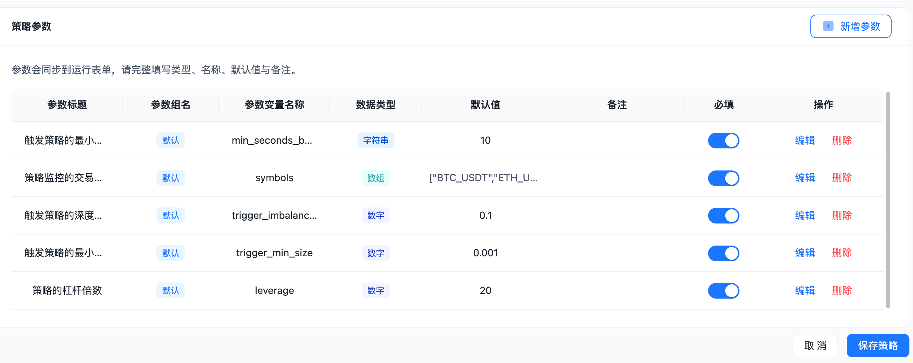Click the 默认 group tag for symbols

tap(170, 178)
